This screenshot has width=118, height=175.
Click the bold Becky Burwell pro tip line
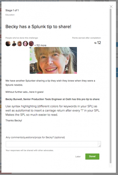pos(53,99)
